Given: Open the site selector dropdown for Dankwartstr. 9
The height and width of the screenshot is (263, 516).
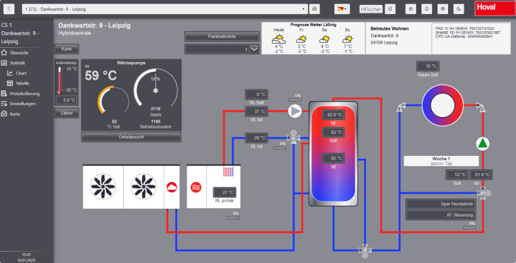Looking at the screenshot, I should click(165, 9).
